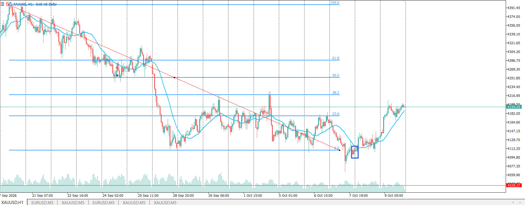Click the tab bar left scroll arrow
This screenshot has width=525, height=205.
coord(513,203)
